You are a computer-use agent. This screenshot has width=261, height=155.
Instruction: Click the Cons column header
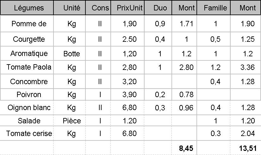click(x=100, y=8)
